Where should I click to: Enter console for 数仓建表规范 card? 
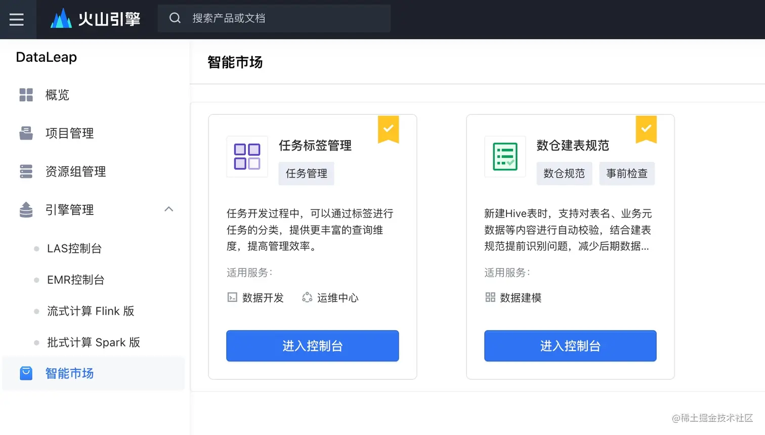[x=570, y=346]
